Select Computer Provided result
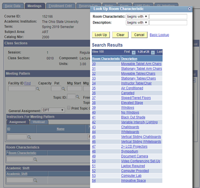The height and width of the screenshot is (188, 200). point(135,171)
